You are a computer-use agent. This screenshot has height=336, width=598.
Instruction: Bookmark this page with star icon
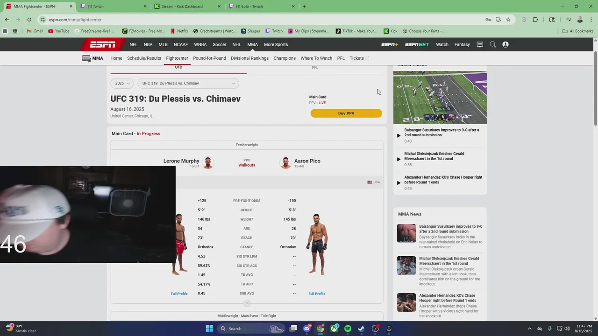point(508,20)
